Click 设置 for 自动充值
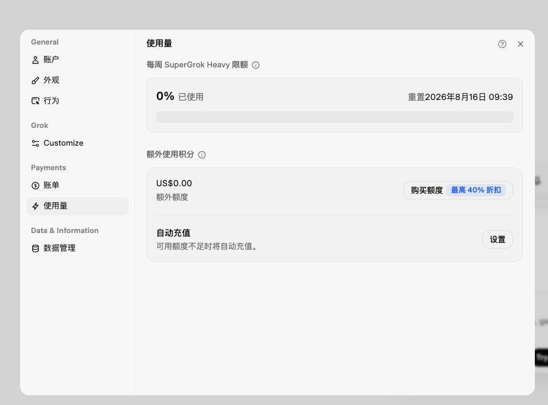Screen dimensions: 548x405 [497, 239]
